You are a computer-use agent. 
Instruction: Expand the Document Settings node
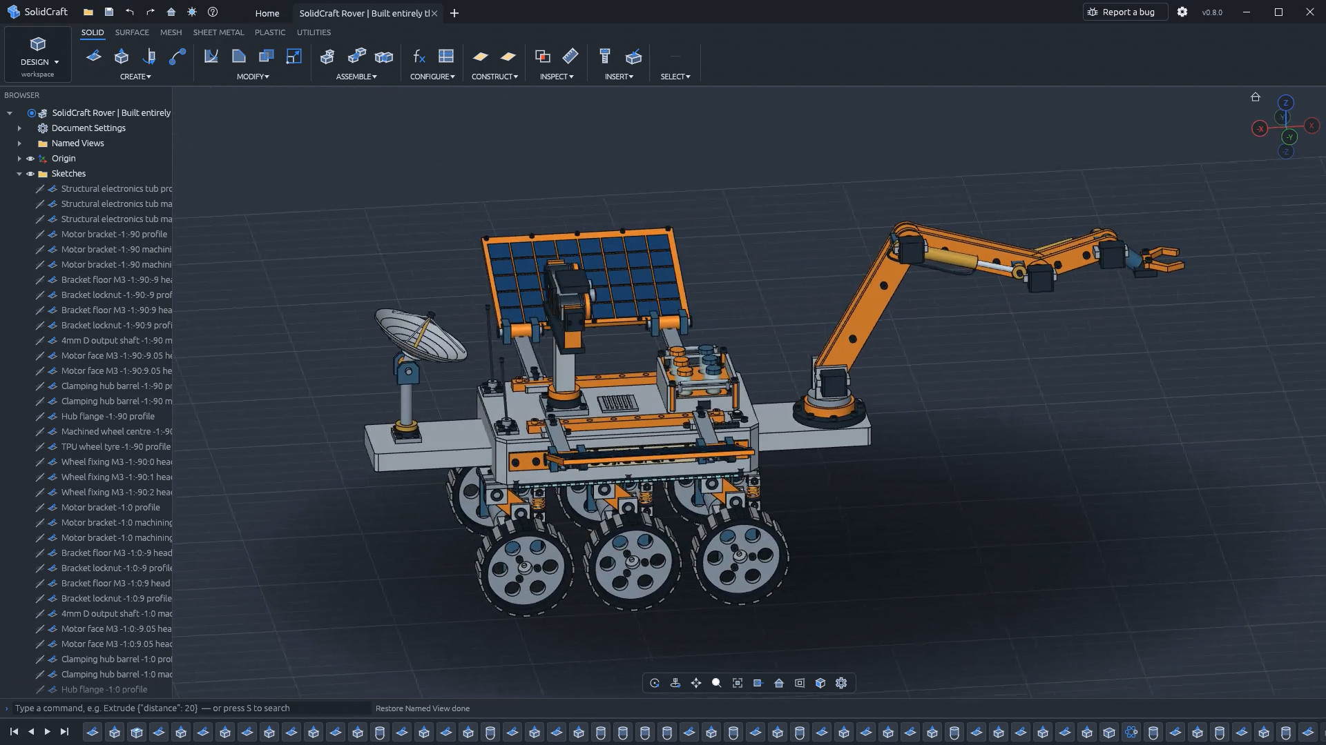pos(19,128)
